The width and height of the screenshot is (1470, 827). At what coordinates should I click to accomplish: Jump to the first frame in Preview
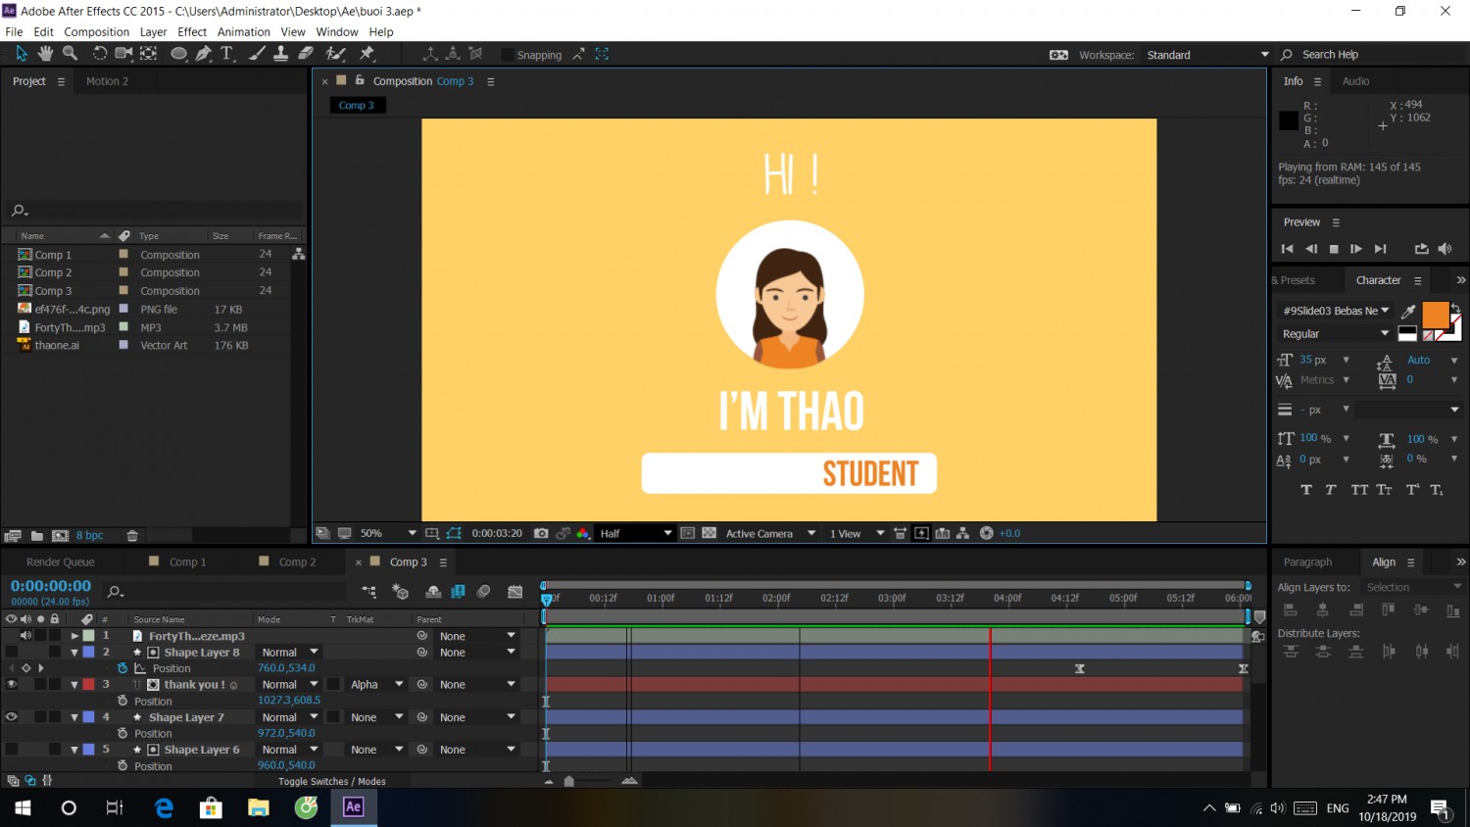1288,249
